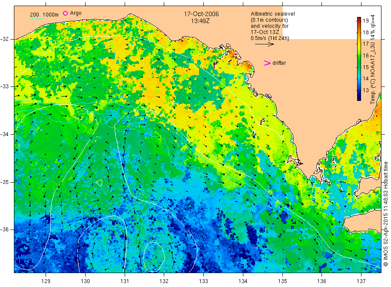The image size is (391, 287).
Task: Click the longitude label 137
Action: click(361, 281)
